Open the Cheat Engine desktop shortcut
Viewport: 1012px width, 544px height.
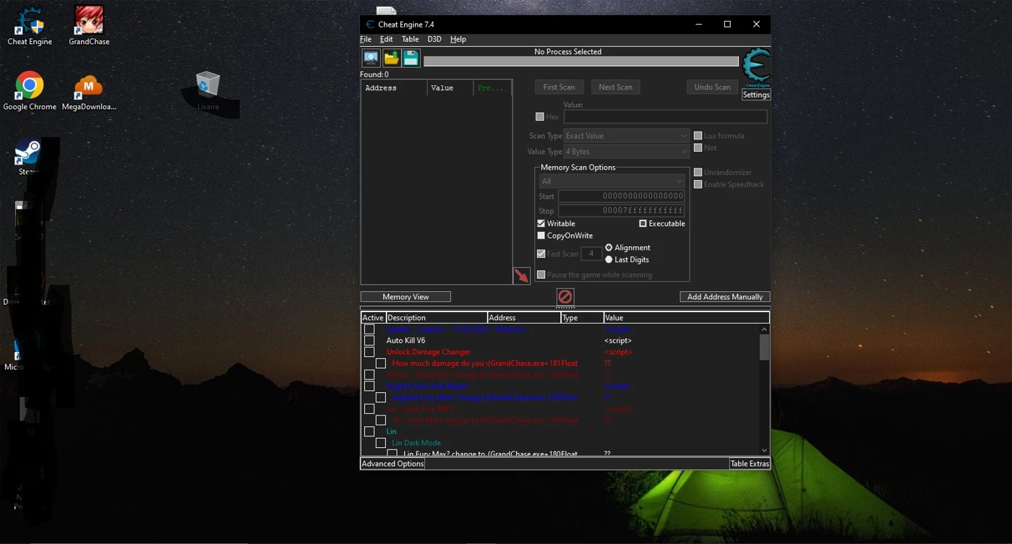click(30, 26)
